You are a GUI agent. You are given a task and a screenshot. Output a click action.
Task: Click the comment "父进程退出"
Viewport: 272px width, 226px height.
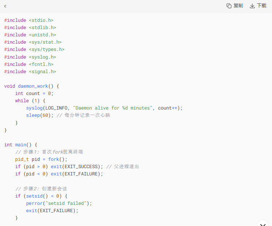pyautogui.click(x=126, y=167)
